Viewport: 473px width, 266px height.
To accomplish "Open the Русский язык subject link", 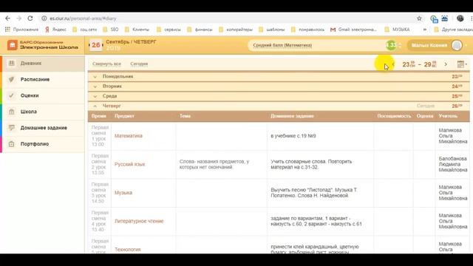I will [x=130, y=164].
